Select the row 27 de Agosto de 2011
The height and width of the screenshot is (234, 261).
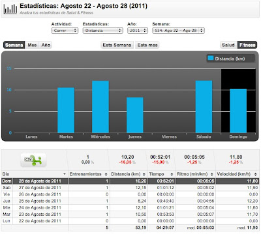(x=130, y=188)
